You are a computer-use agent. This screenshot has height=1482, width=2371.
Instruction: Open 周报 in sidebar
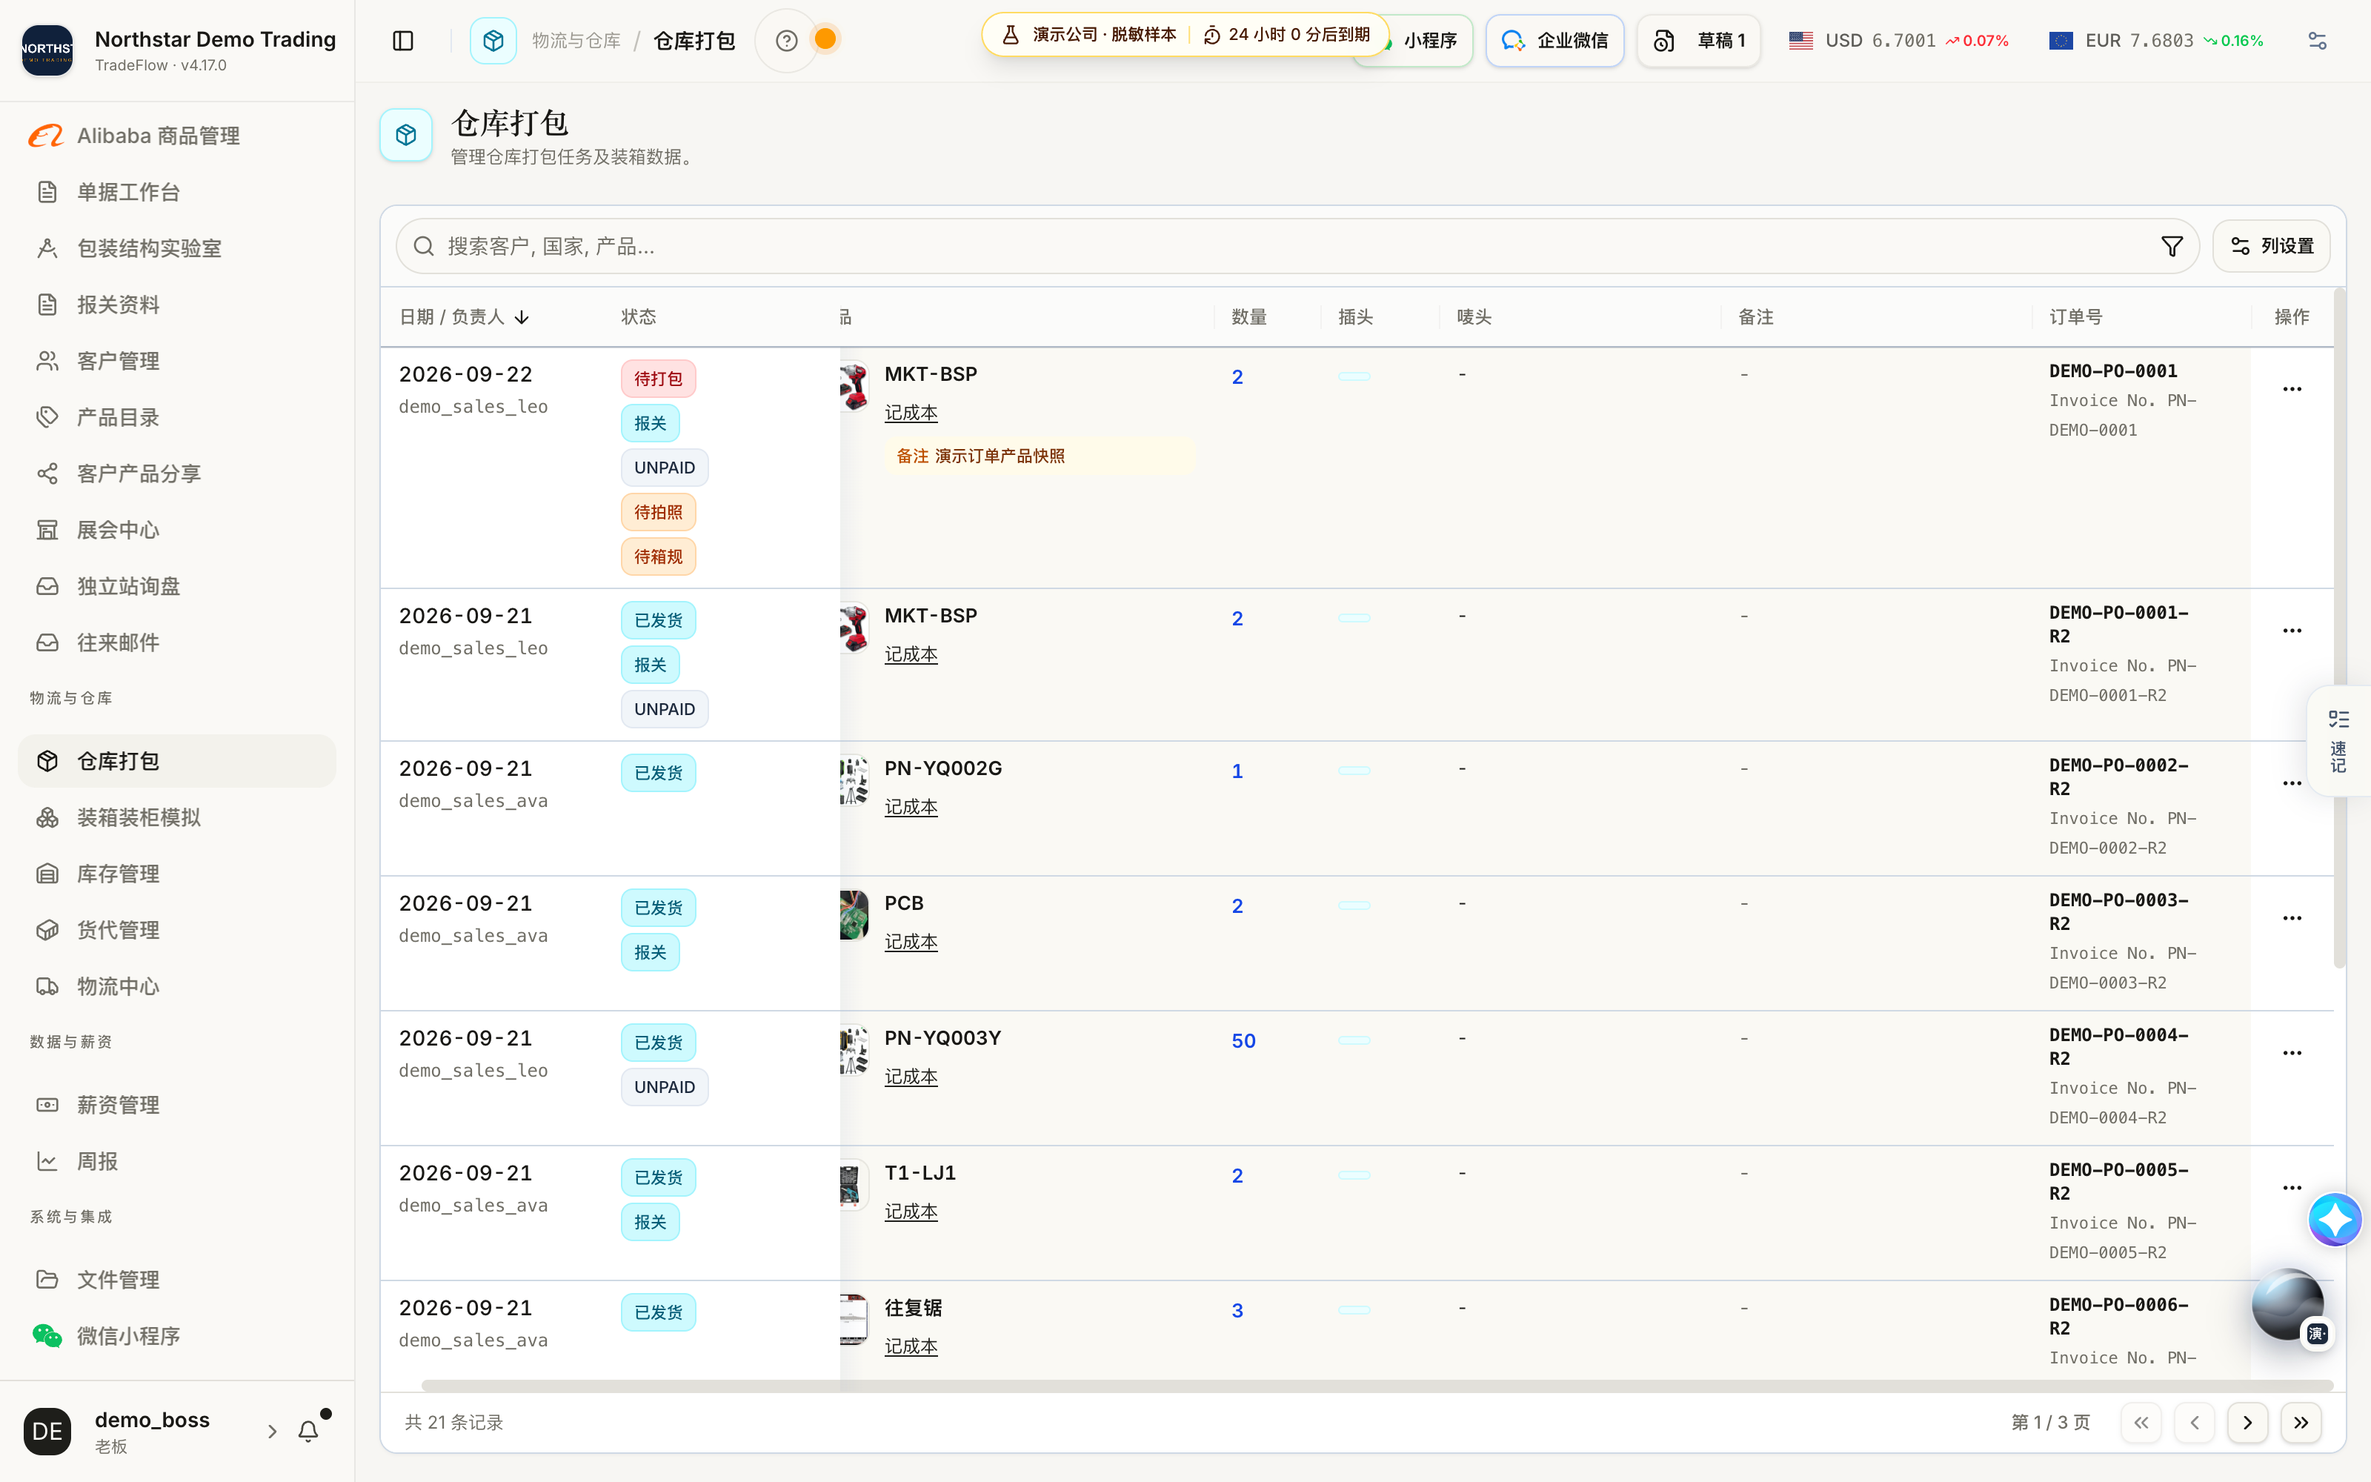[176, 1161]
